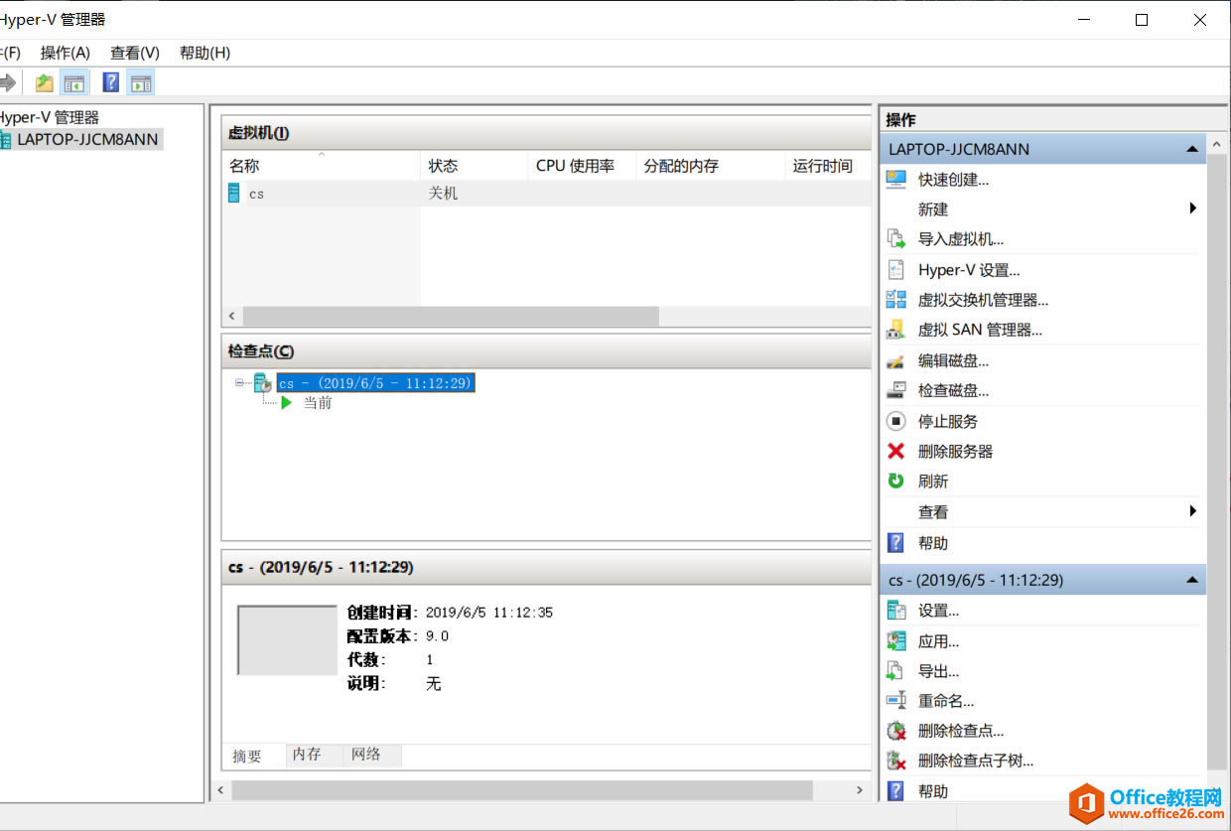Click the 停止服务 stop icon
The width and height of the screenshot is (1231, 831).
[896, 421]
